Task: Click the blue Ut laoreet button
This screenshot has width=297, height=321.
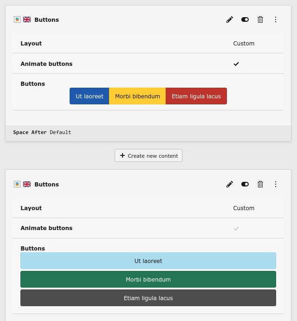Action: coord(90,96)
